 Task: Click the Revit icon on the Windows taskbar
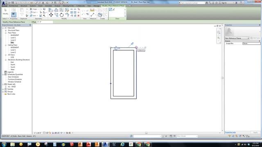[x=105, y=144]
